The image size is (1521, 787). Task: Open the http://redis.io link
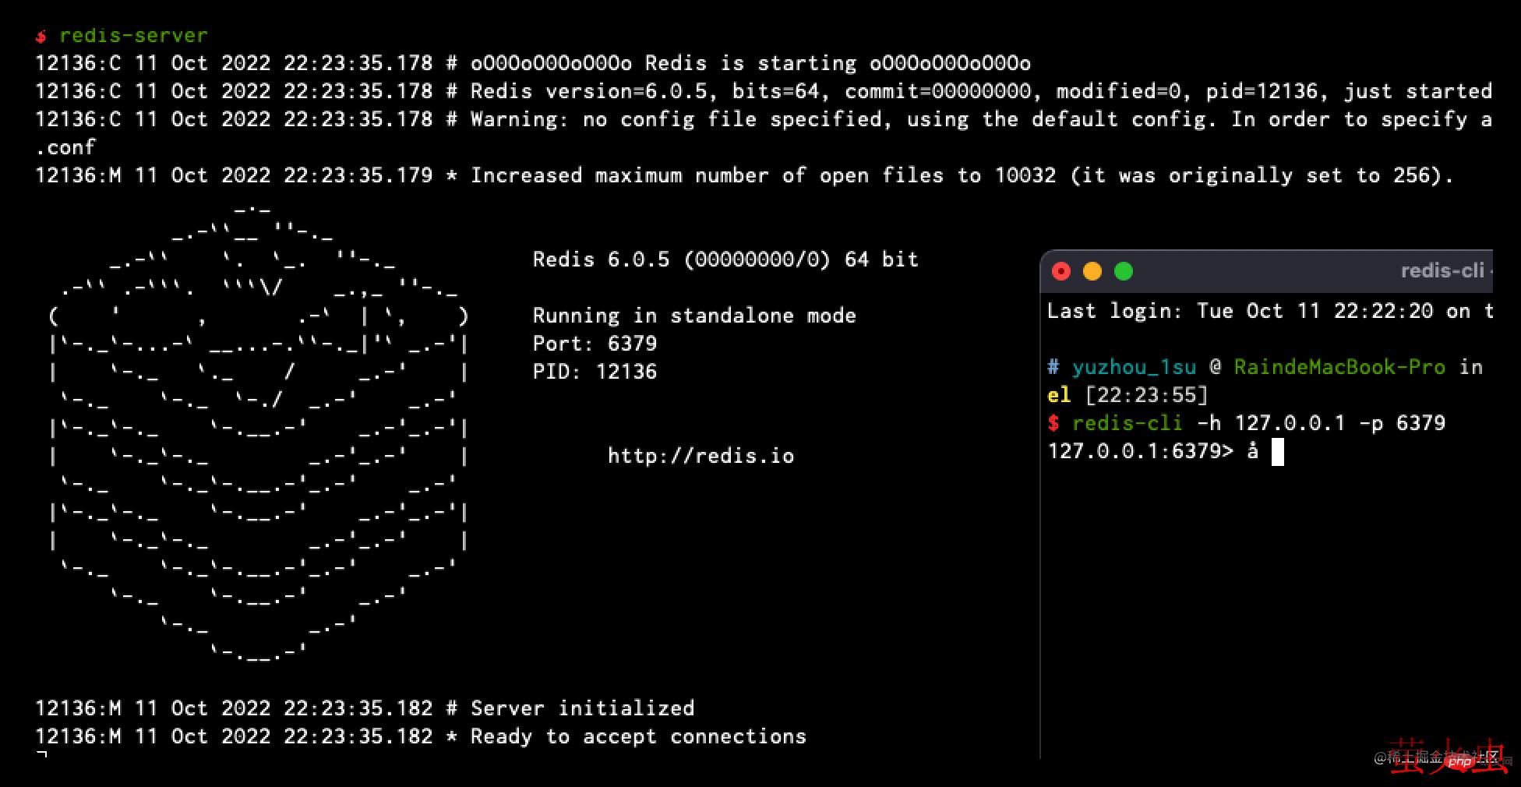pyautogui.click(x=701, y=456)
